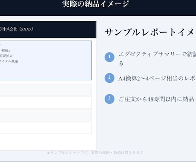
Task: Click the sample report preview thumbnail
Action: point(48,86)
